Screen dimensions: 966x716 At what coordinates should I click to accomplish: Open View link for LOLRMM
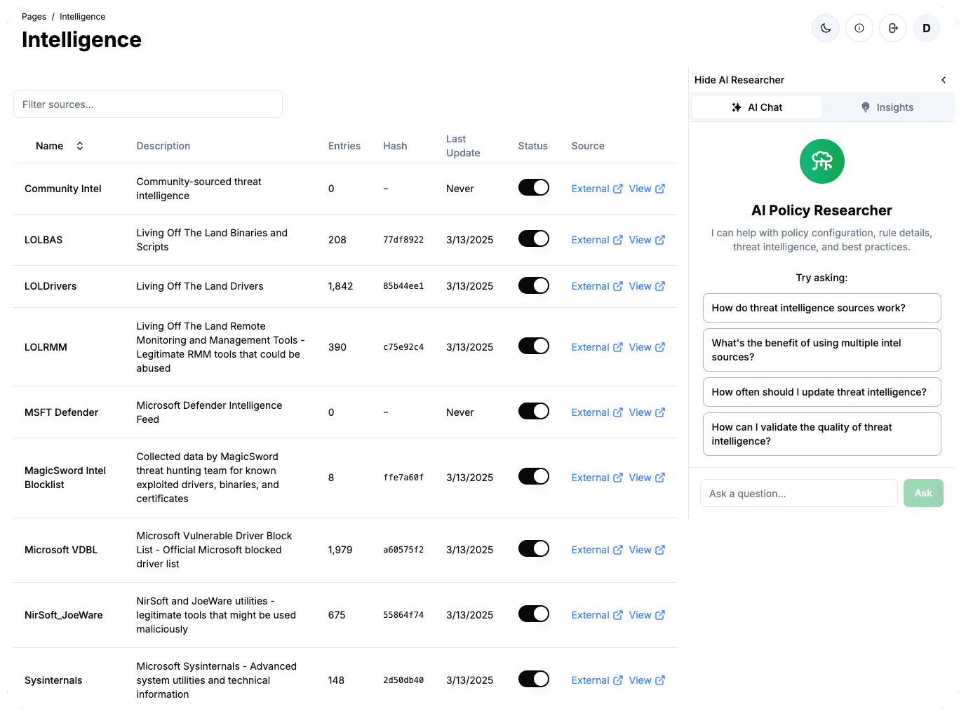pos(647,347)
